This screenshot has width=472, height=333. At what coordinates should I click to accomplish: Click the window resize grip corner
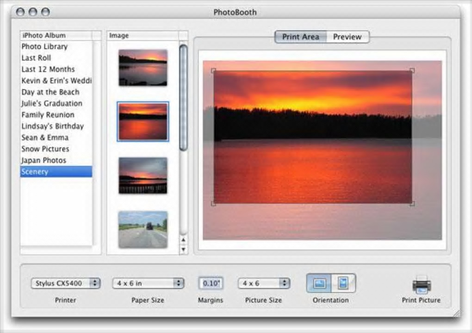[457, 314]
